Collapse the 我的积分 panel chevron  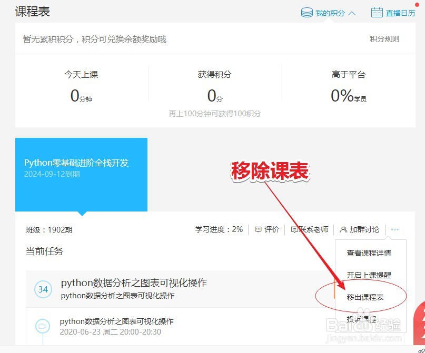coord(353,13)
